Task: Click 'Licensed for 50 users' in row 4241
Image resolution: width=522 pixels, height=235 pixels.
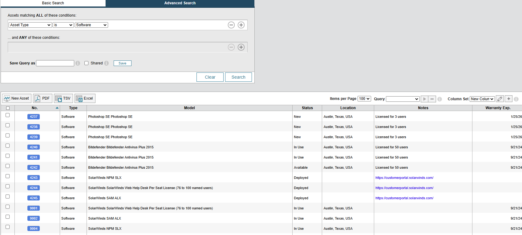Action: [x=392, y=157]
